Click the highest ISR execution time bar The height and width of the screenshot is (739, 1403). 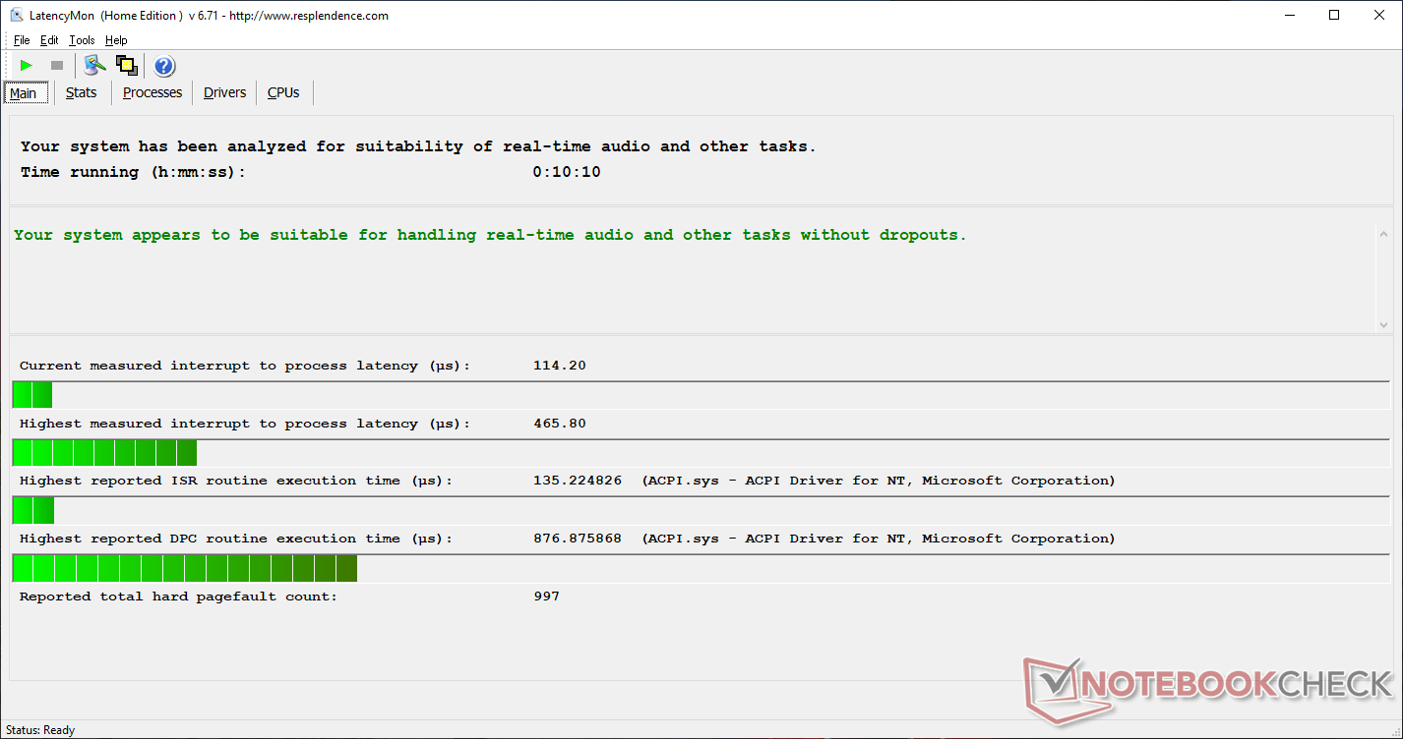tap(33, 511)
